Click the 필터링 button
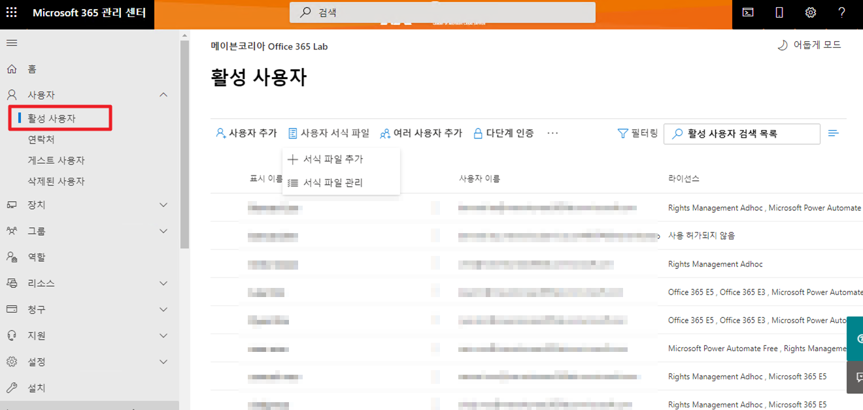The width and height of the screenshot is (863, 410). 637,133
